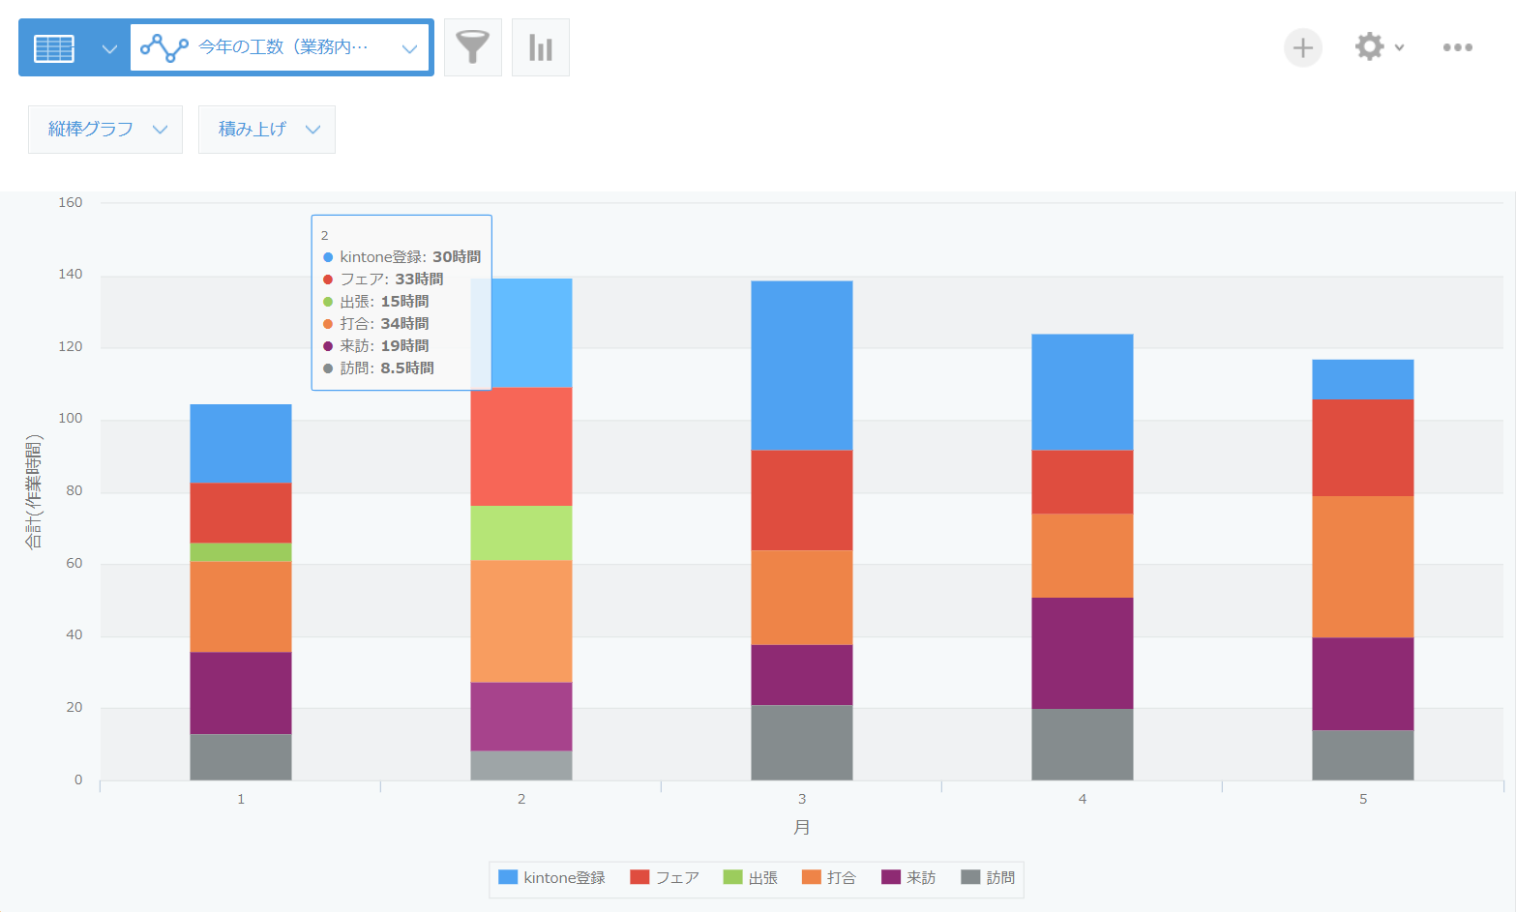The image size is (1516, 912).
Task: Click the bar chart aggregate icon
Action: click(x=540, y=47)
